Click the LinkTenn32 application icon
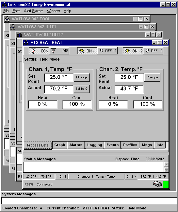 [x=5, y=5]
